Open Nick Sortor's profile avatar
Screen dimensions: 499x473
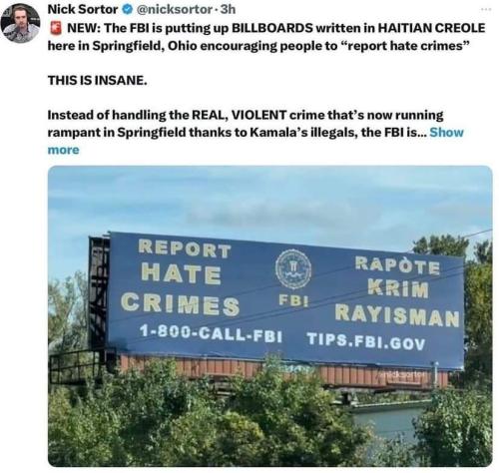[x=21, y=23]
